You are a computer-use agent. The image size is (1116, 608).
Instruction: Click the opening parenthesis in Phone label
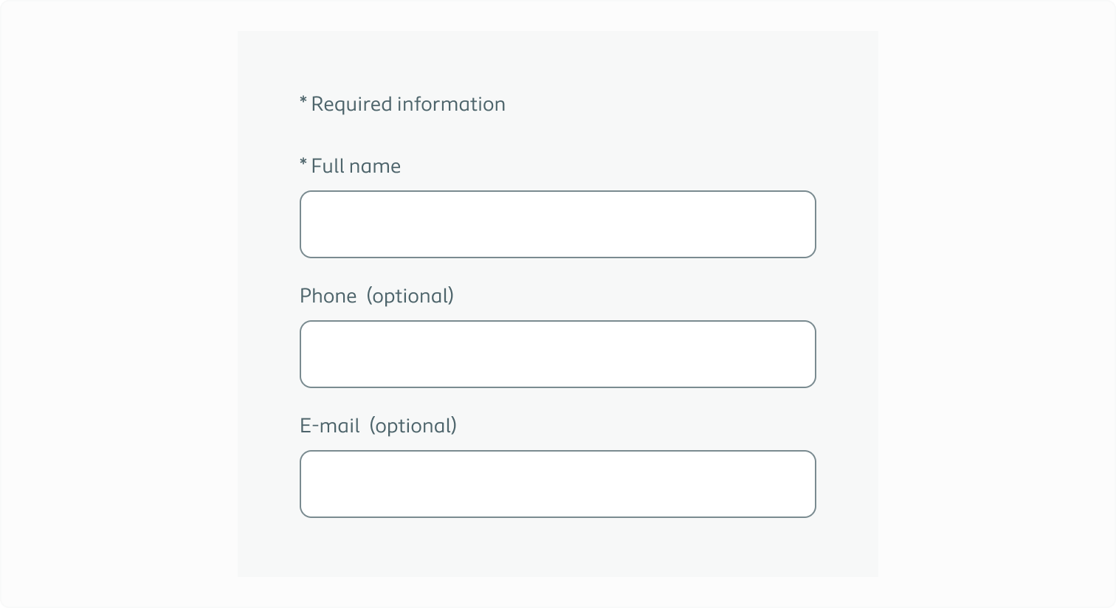coord(371,297)
